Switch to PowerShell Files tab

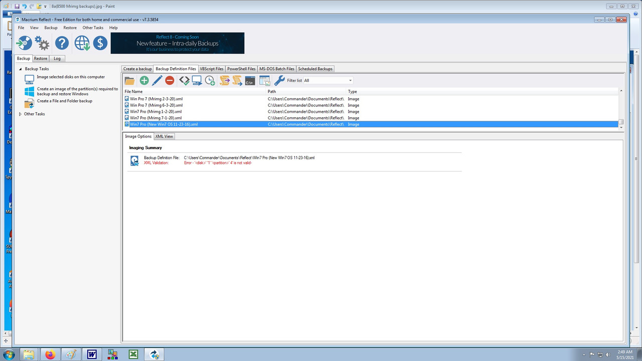click(x=241, y=69)
